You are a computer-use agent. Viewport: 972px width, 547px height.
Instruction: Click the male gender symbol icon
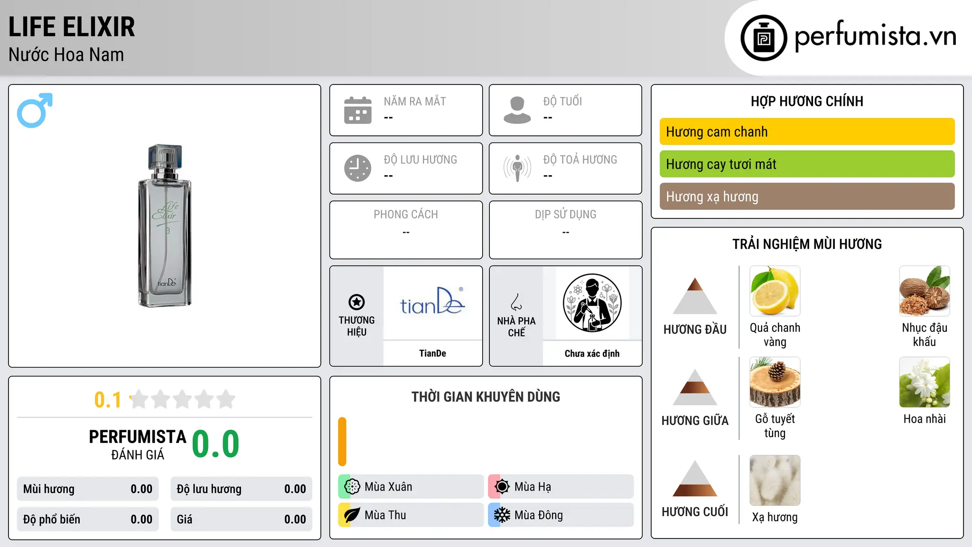pyautogui.click(x=35, y=111)
